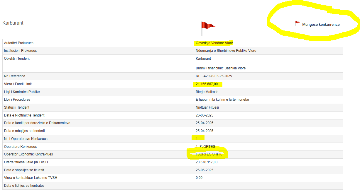Click winner announcement date 26-05-2025

[204, 170]
